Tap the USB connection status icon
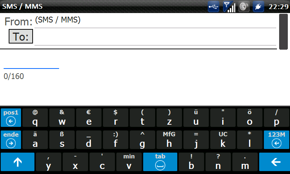This screenshot has width=290, height=174. pos(214,7)
